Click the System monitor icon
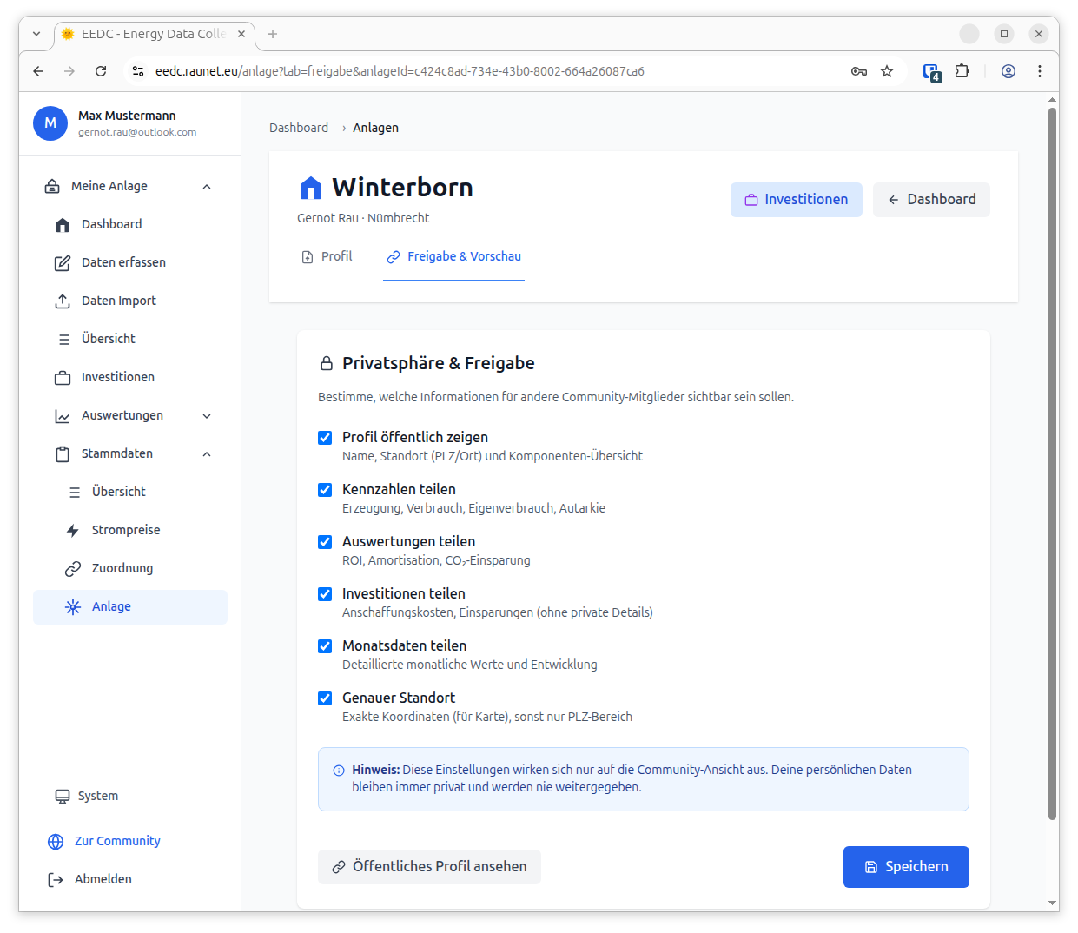1078x933 pixels. pos(63,796)
